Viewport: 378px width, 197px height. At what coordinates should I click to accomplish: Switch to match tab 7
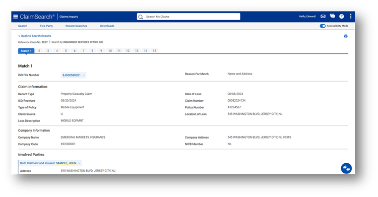click(x=83, y=51)
